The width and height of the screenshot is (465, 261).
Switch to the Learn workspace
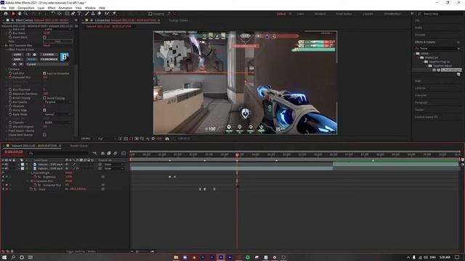[300, 14]
